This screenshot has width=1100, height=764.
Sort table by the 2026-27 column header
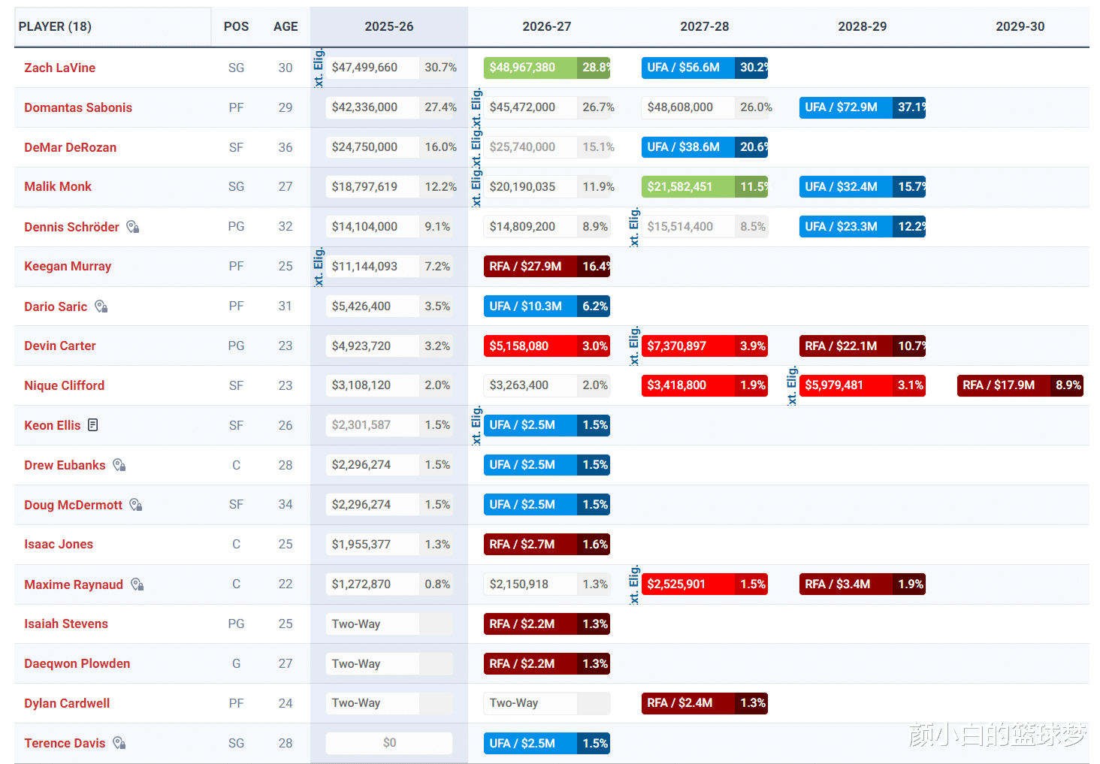click(547, 26)
